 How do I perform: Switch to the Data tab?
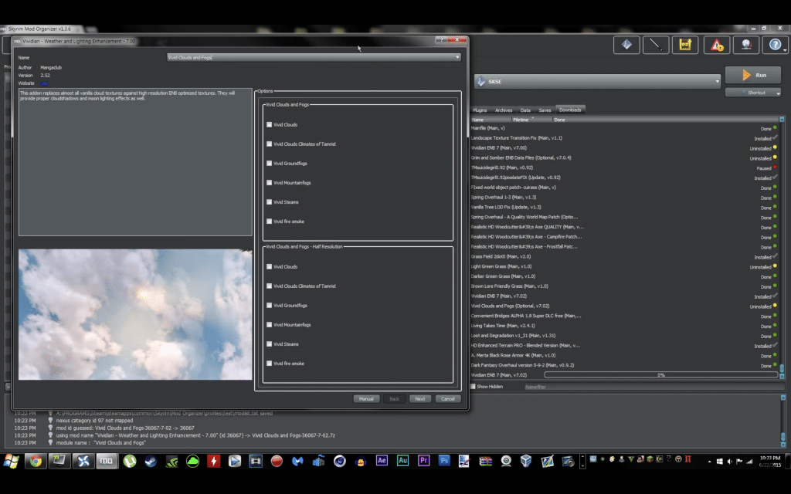click(525, 110)
